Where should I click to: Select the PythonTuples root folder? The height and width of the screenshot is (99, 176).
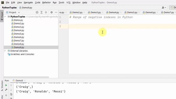(x=18, y=16)
